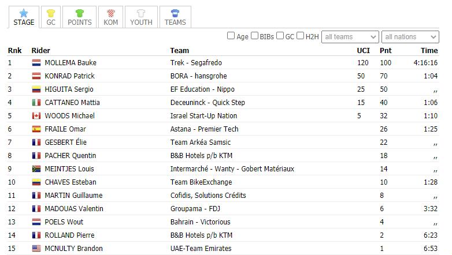Open rider MOLLEMA Bauke's profile
452x255 pixels.
tap(71, 63)
